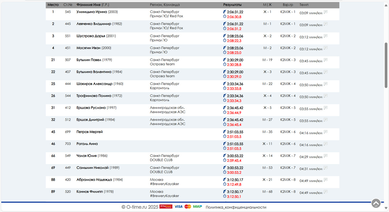Click the comment icon in Бутылина Валентина's row
Image resolution: width=389 pixels, height=212 pixels.
[x=325, y=72]
